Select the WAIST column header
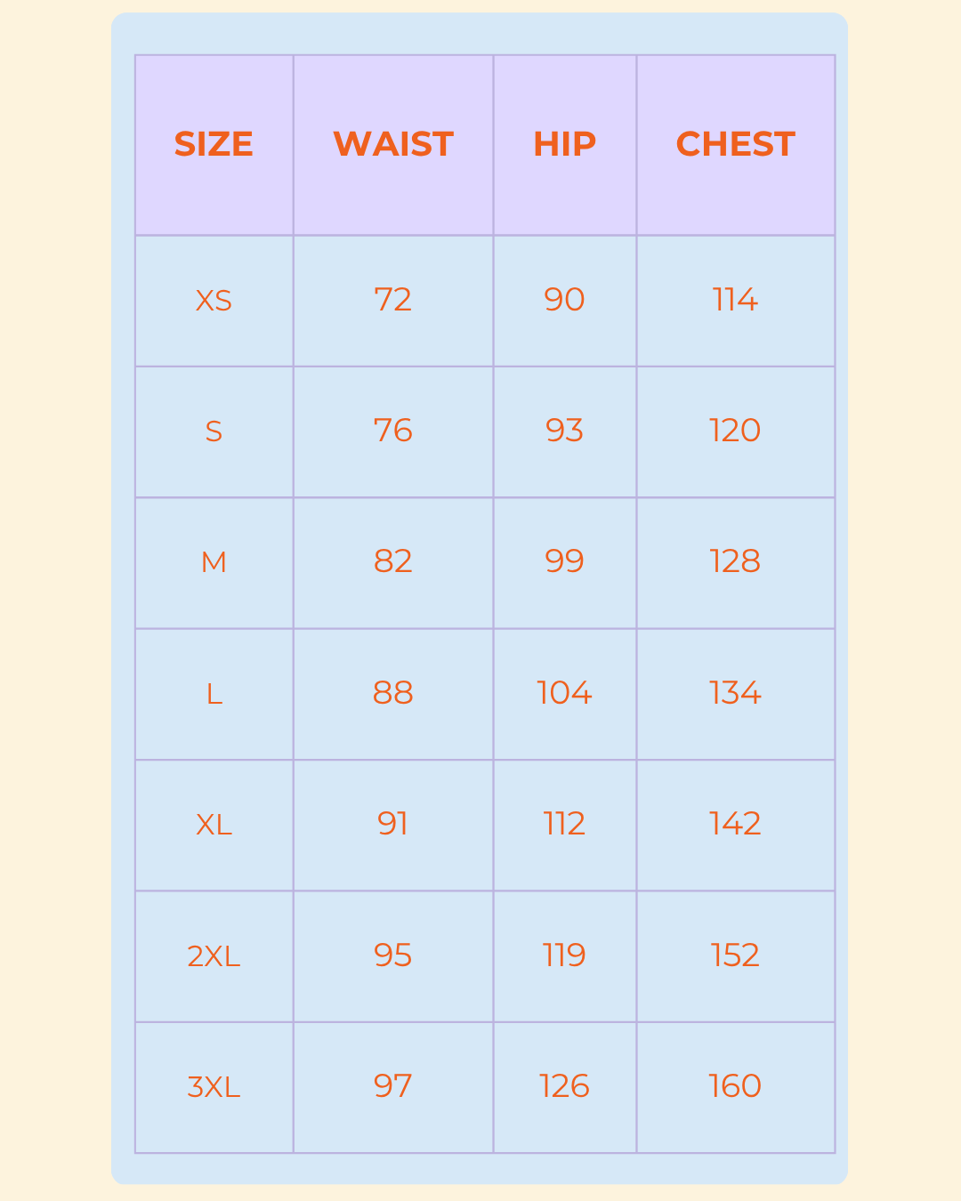Image resolution: width=961 pixels, height=1201 pixels. point(393,144)
